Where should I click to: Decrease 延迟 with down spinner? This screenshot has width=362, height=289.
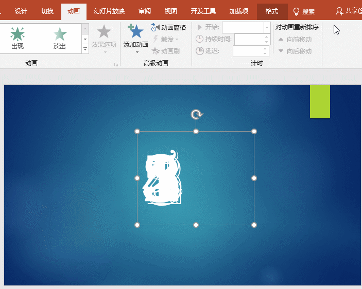[x=265, y=53]
